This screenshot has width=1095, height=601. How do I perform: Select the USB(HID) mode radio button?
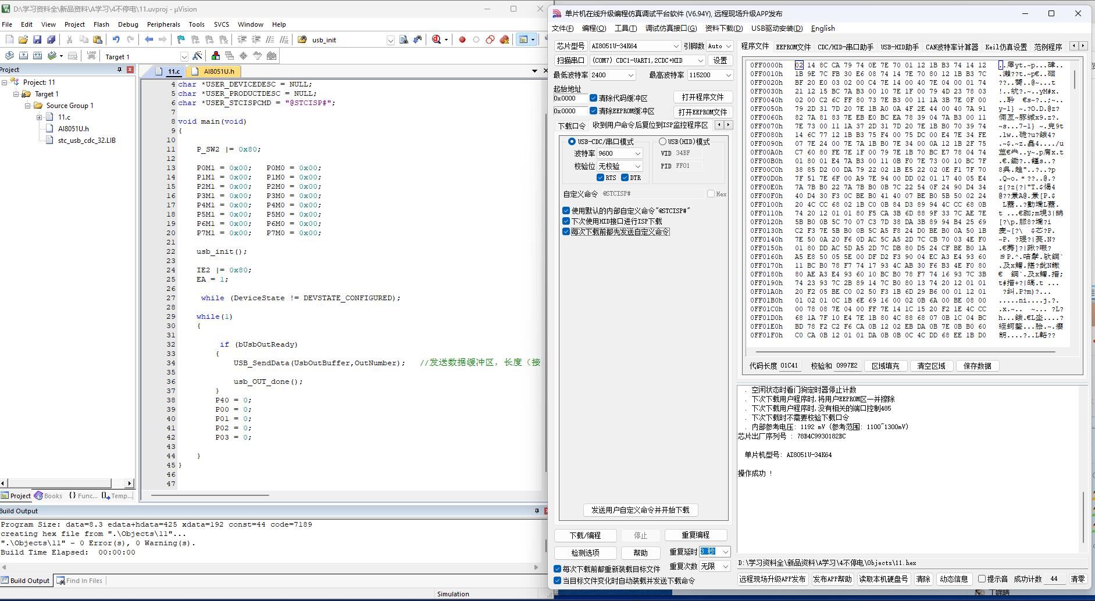click(x=662, y=142)
